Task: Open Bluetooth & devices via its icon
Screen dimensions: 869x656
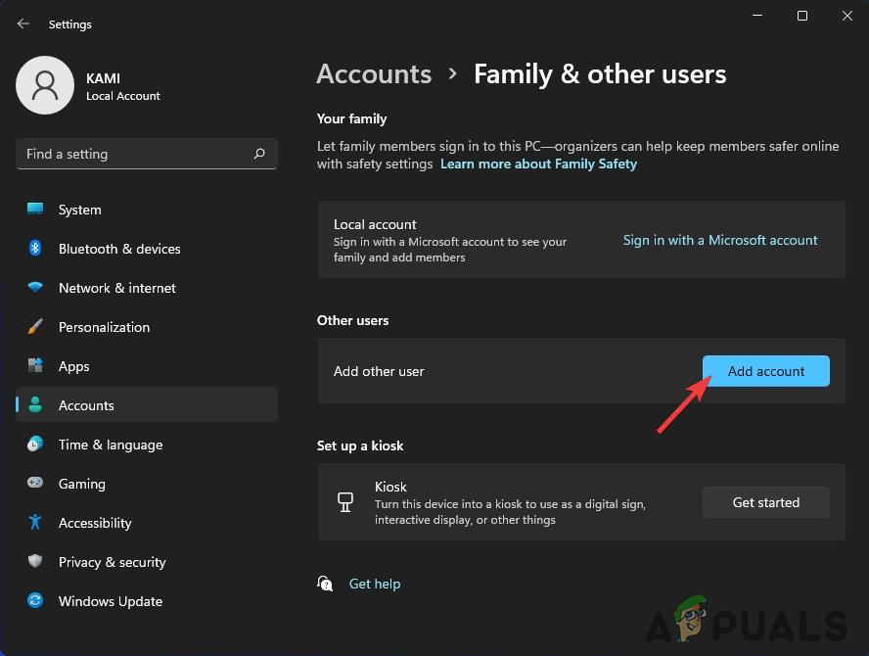Action: click(35, 249)
